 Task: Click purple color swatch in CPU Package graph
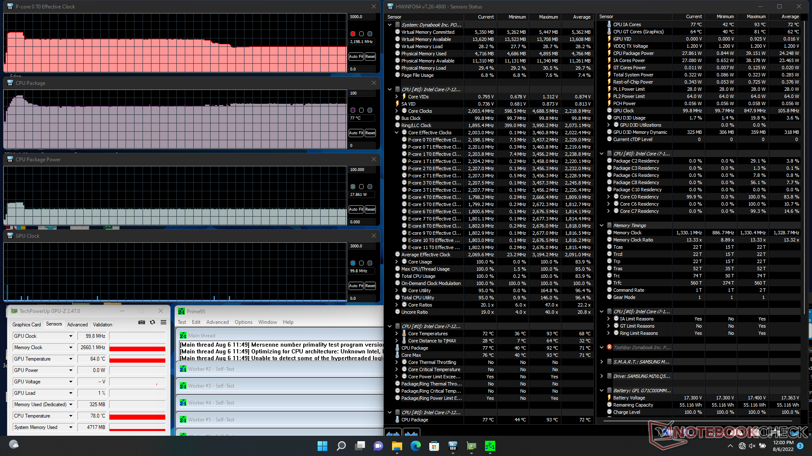tap(353, 110)
